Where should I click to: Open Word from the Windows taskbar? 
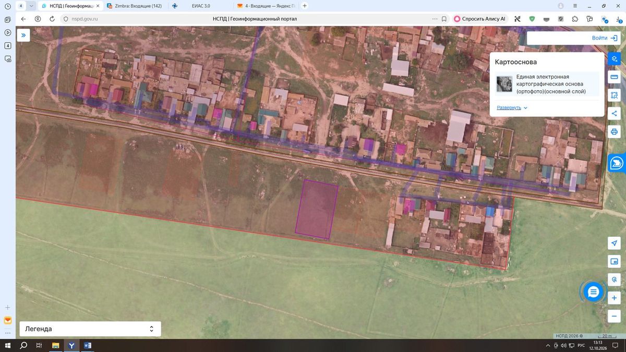click(x=87, y=345)
